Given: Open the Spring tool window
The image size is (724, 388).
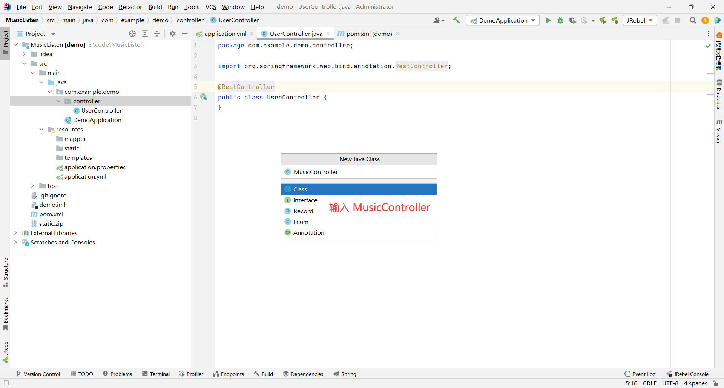Looking at the screenshot, I should tap(345, 374).
